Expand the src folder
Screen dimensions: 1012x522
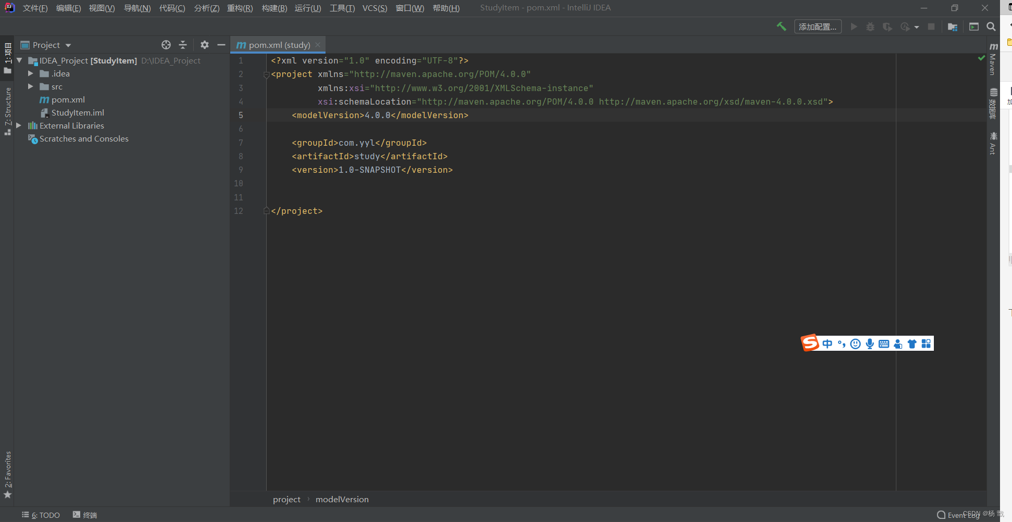(31, 86)
